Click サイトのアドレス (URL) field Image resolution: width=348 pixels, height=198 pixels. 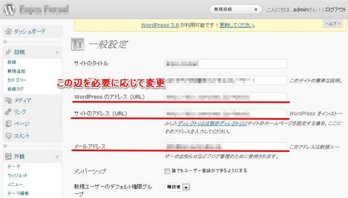coord(225,114)
